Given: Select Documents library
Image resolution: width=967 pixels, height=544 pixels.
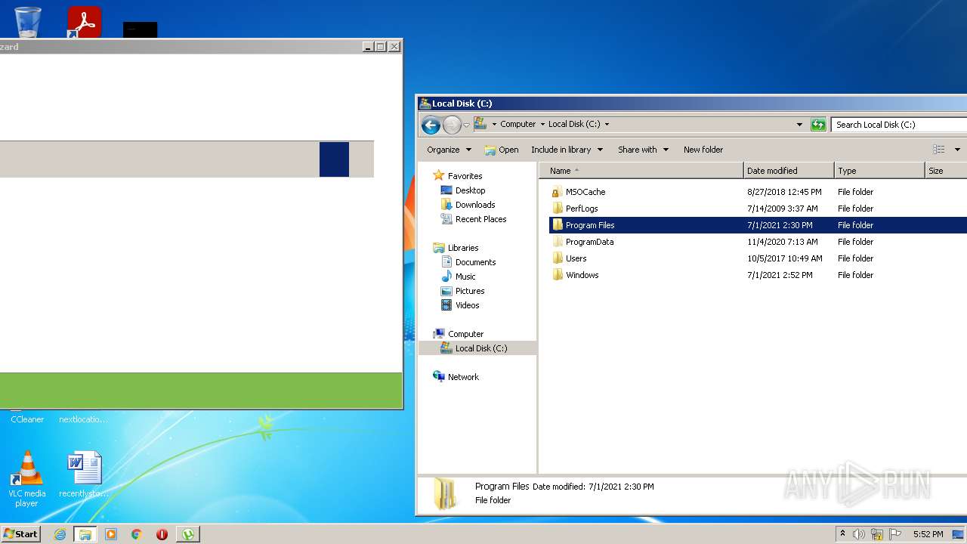Looking at the screenshot, I should tap(475, 262).
